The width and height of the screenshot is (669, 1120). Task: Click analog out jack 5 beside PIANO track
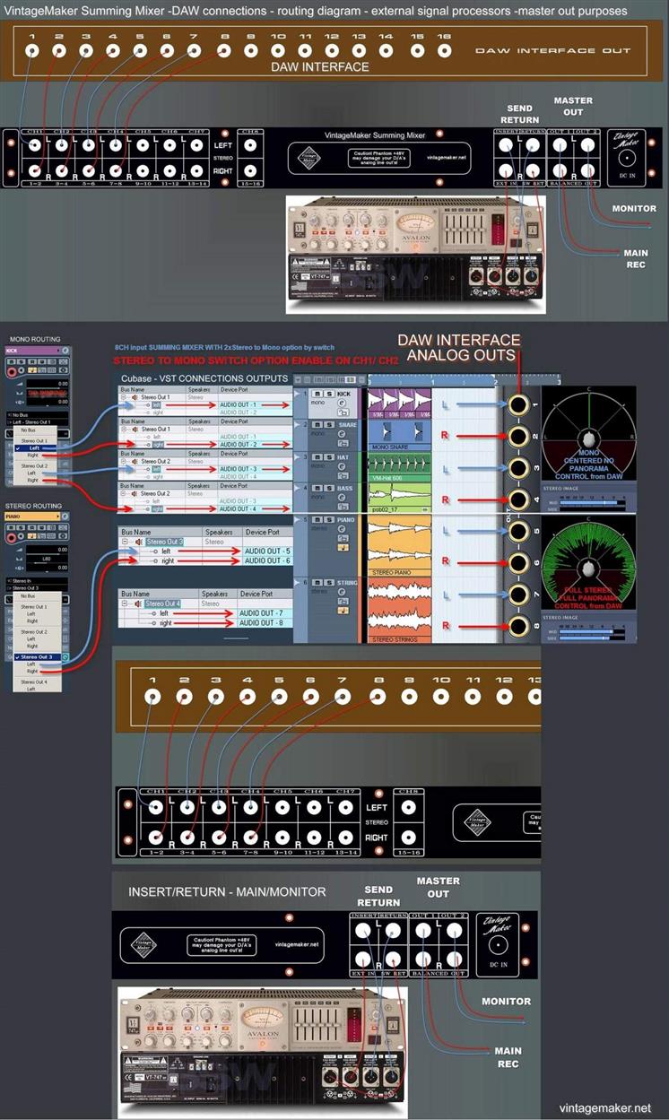click(x=518, y=532)
